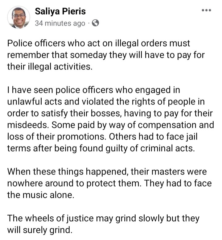Click the line 'the music alone.'
222x240 pixels.
[x=41, y=195]
